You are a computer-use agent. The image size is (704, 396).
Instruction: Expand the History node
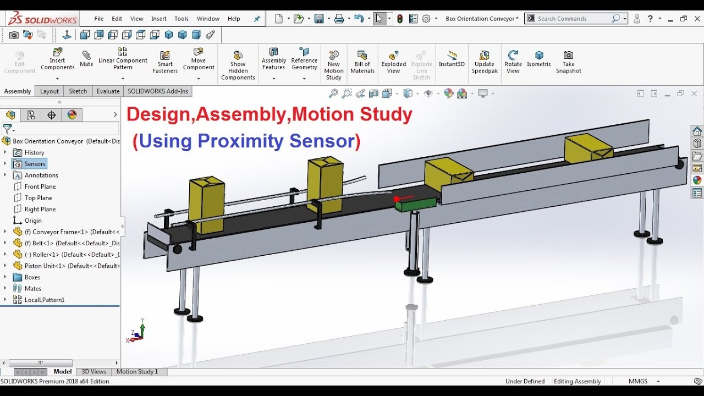click(5, 152)
